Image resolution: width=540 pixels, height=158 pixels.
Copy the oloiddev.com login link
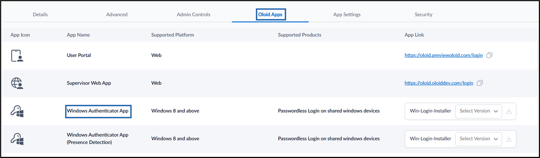pos(480,83)
